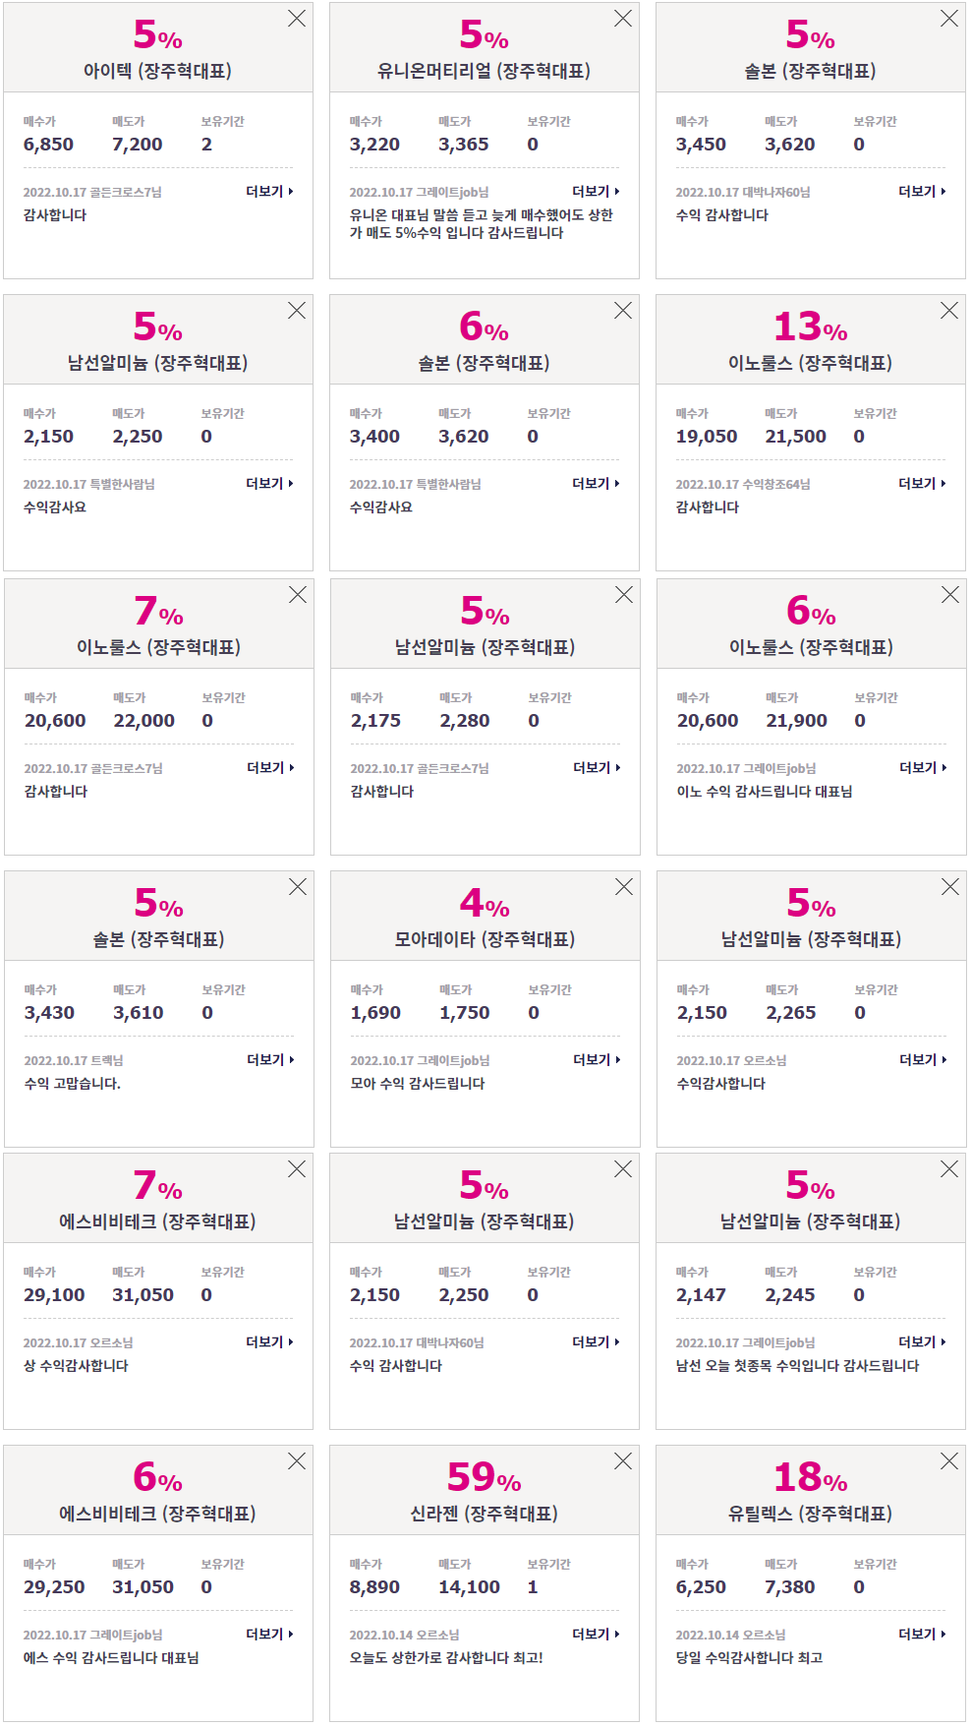Click 더보기 on the 이노룰스 13% review
Image resolution: width=971 pixels, height=1726 pixels.
(922, 484)
